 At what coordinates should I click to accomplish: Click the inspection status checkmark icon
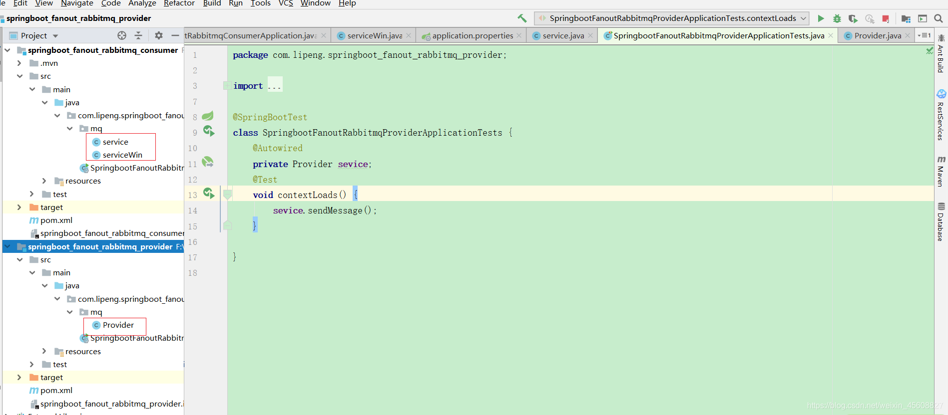pyautogui.click(x=930, y=50)
